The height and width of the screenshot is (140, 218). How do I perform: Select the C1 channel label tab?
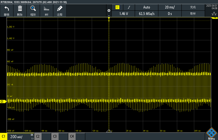click(4, 136)
